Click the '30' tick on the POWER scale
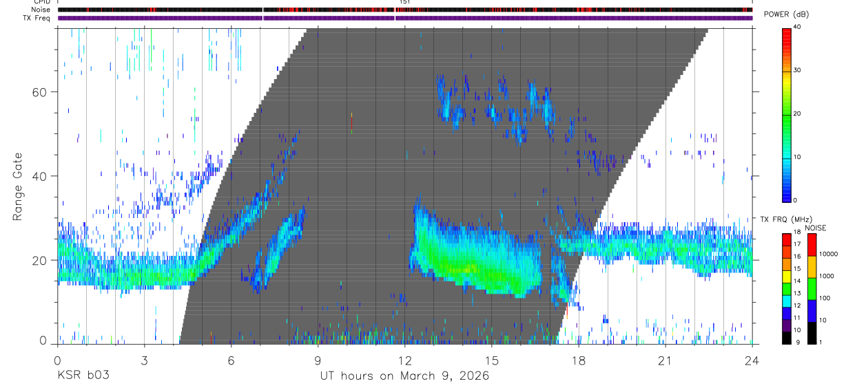 [798, 70]
